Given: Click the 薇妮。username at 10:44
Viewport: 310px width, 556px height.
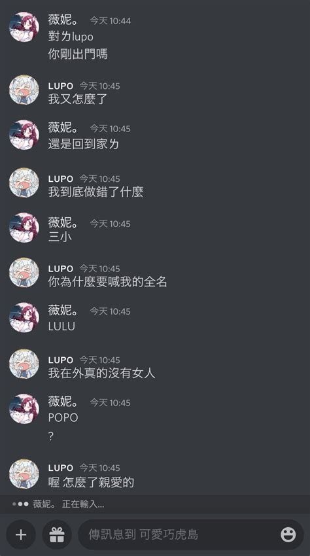Looking at the screenshot, I should [63, 20].
